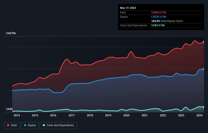Click the blue Equity legend dot

coord(25,125)
